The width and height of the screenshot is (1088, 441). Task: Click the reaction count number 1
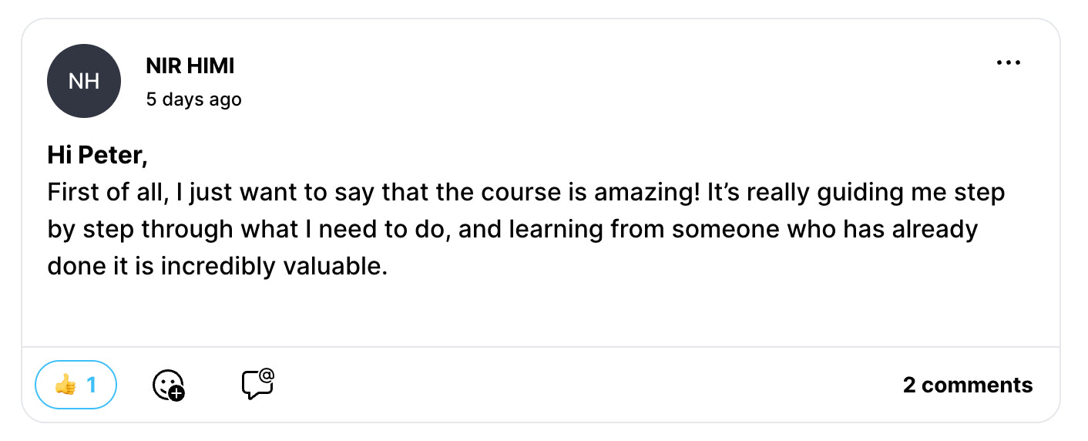point(92,384)
